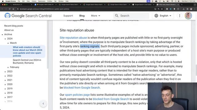Expand the 2020 archive node
The image size is (197, 110).
(x=5, y=84)
